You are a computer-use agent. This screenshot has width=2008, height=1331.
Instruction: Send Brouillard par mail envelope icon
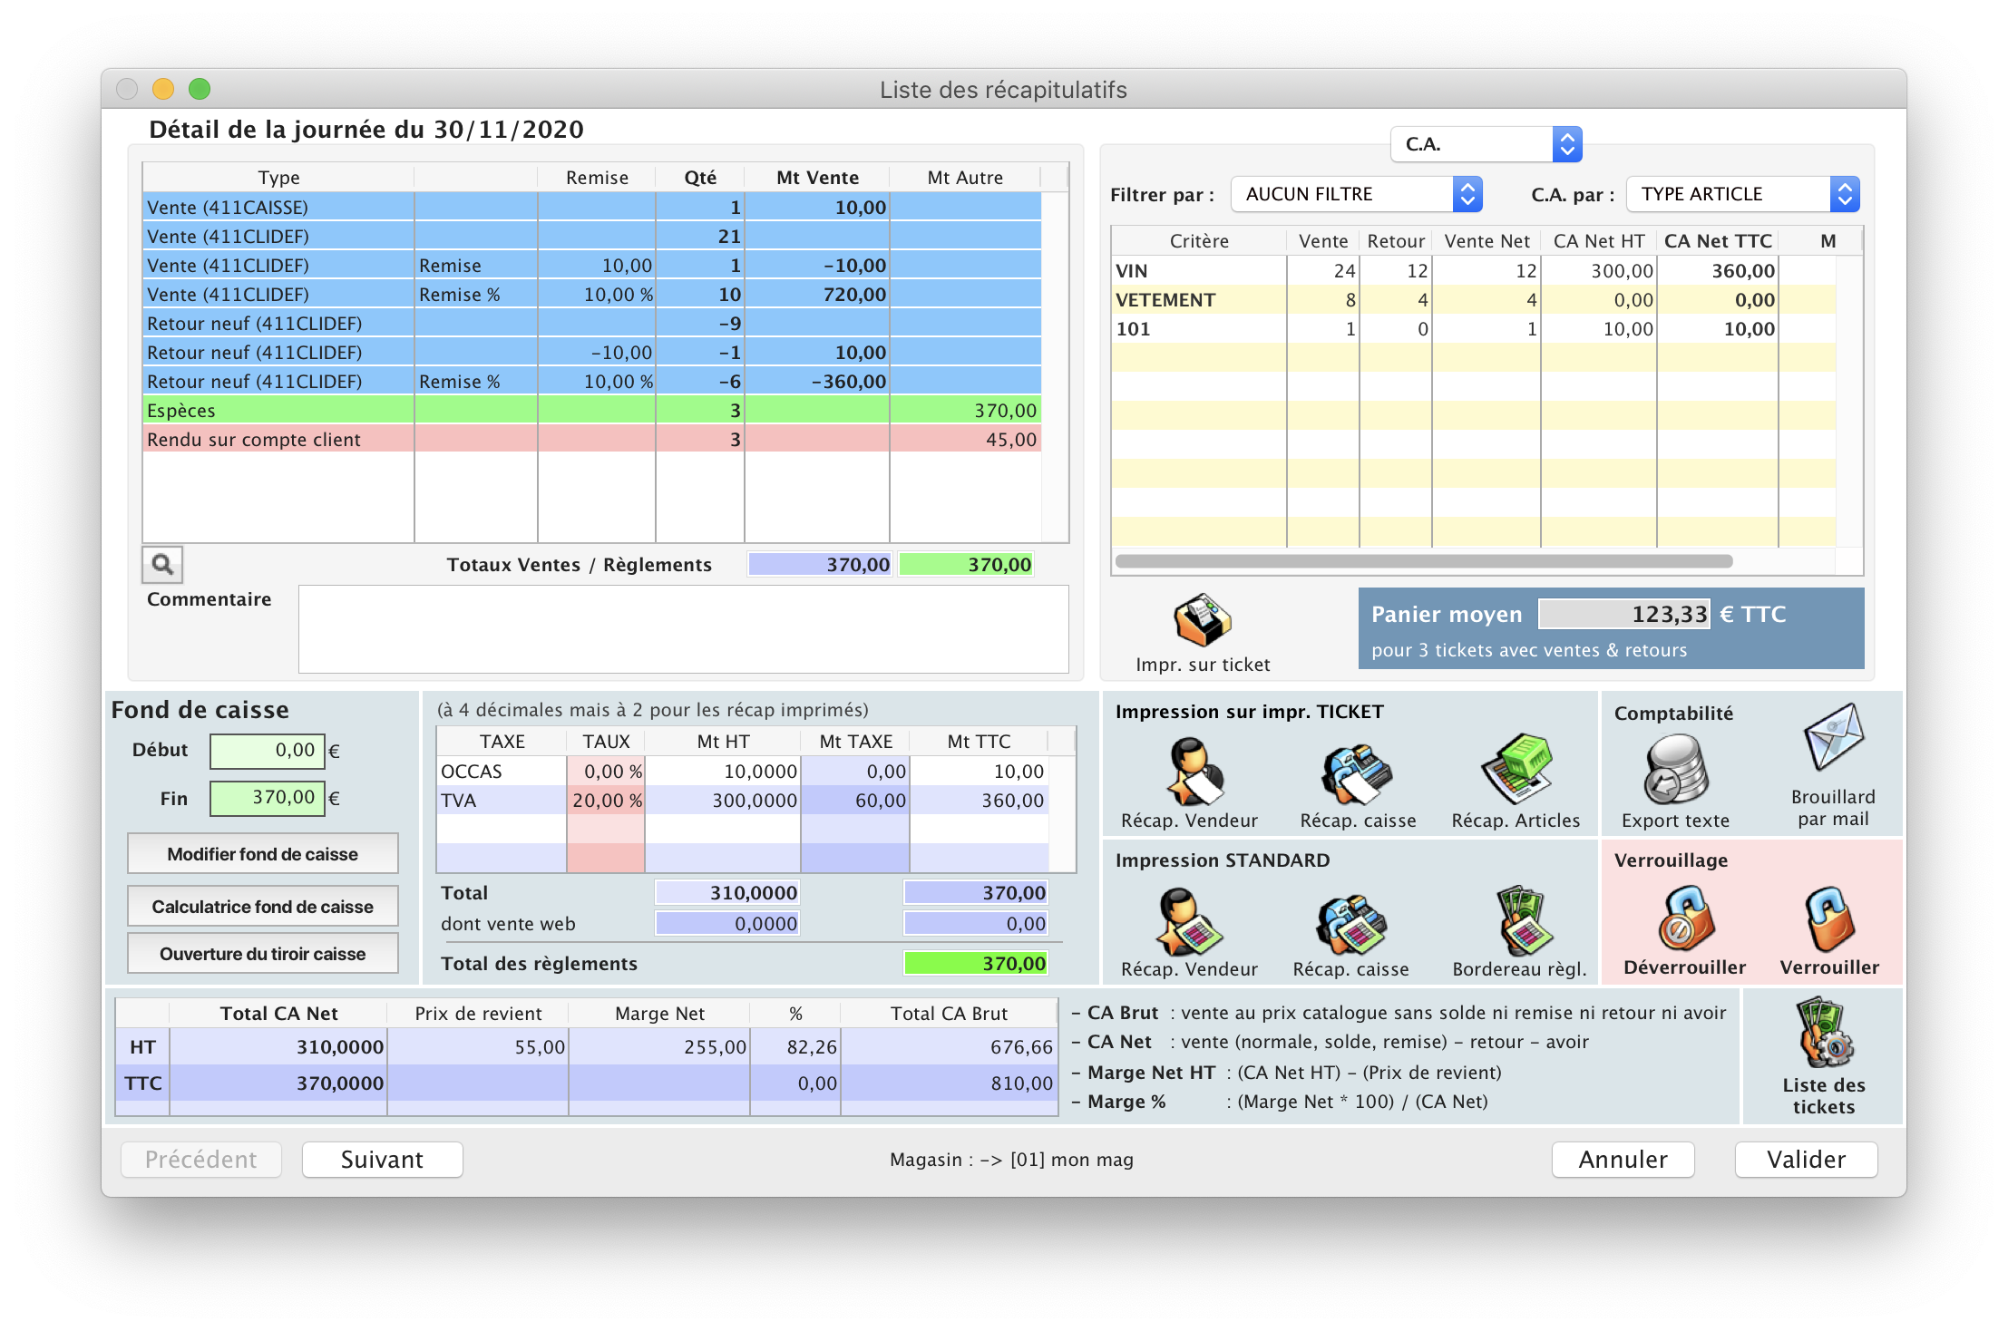coord(1833,738)
